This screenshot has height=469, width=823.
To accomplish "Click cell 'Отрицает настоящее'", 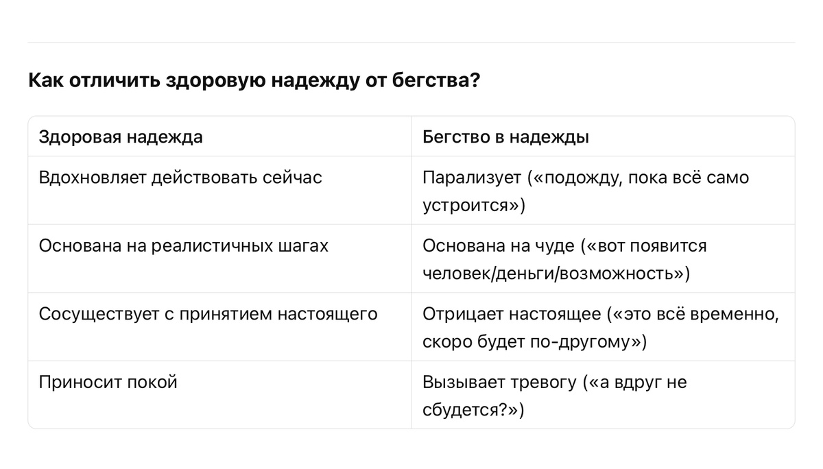I will (600, 315).
